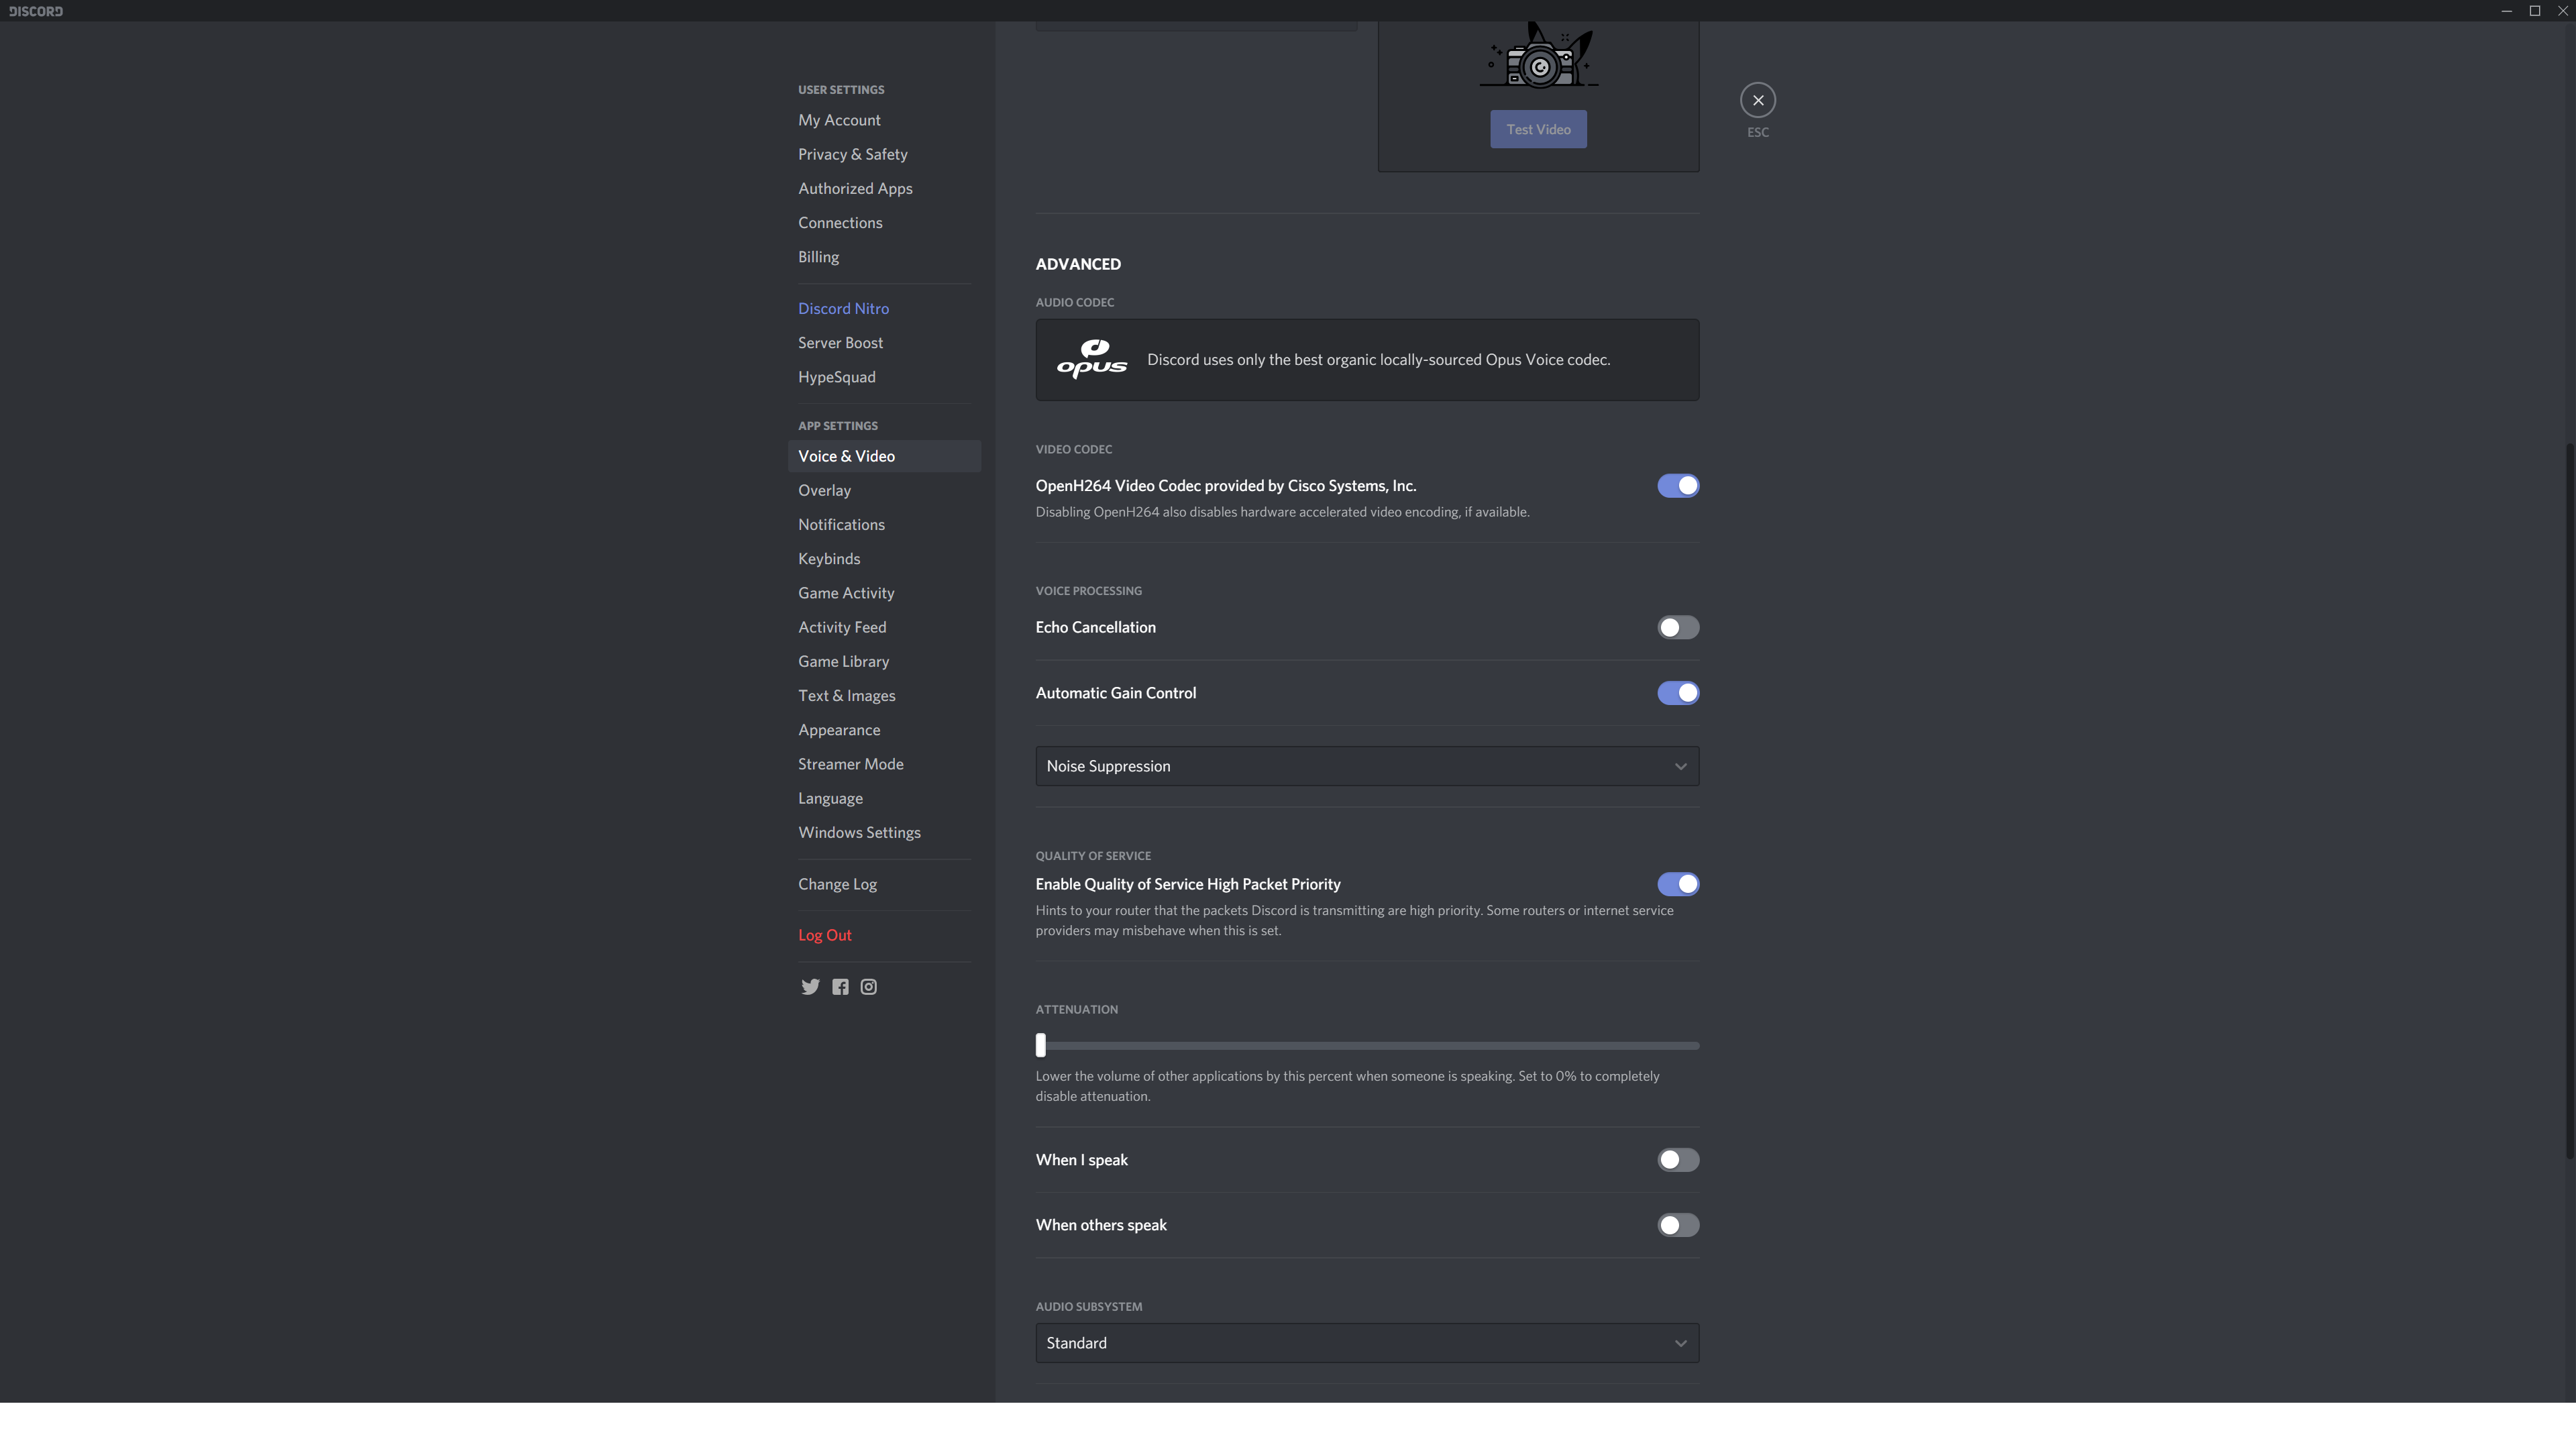This screenshot has height=1449, width=2576.
Task: Expand the Noise Suppression dropdown
Action: 1366,766
